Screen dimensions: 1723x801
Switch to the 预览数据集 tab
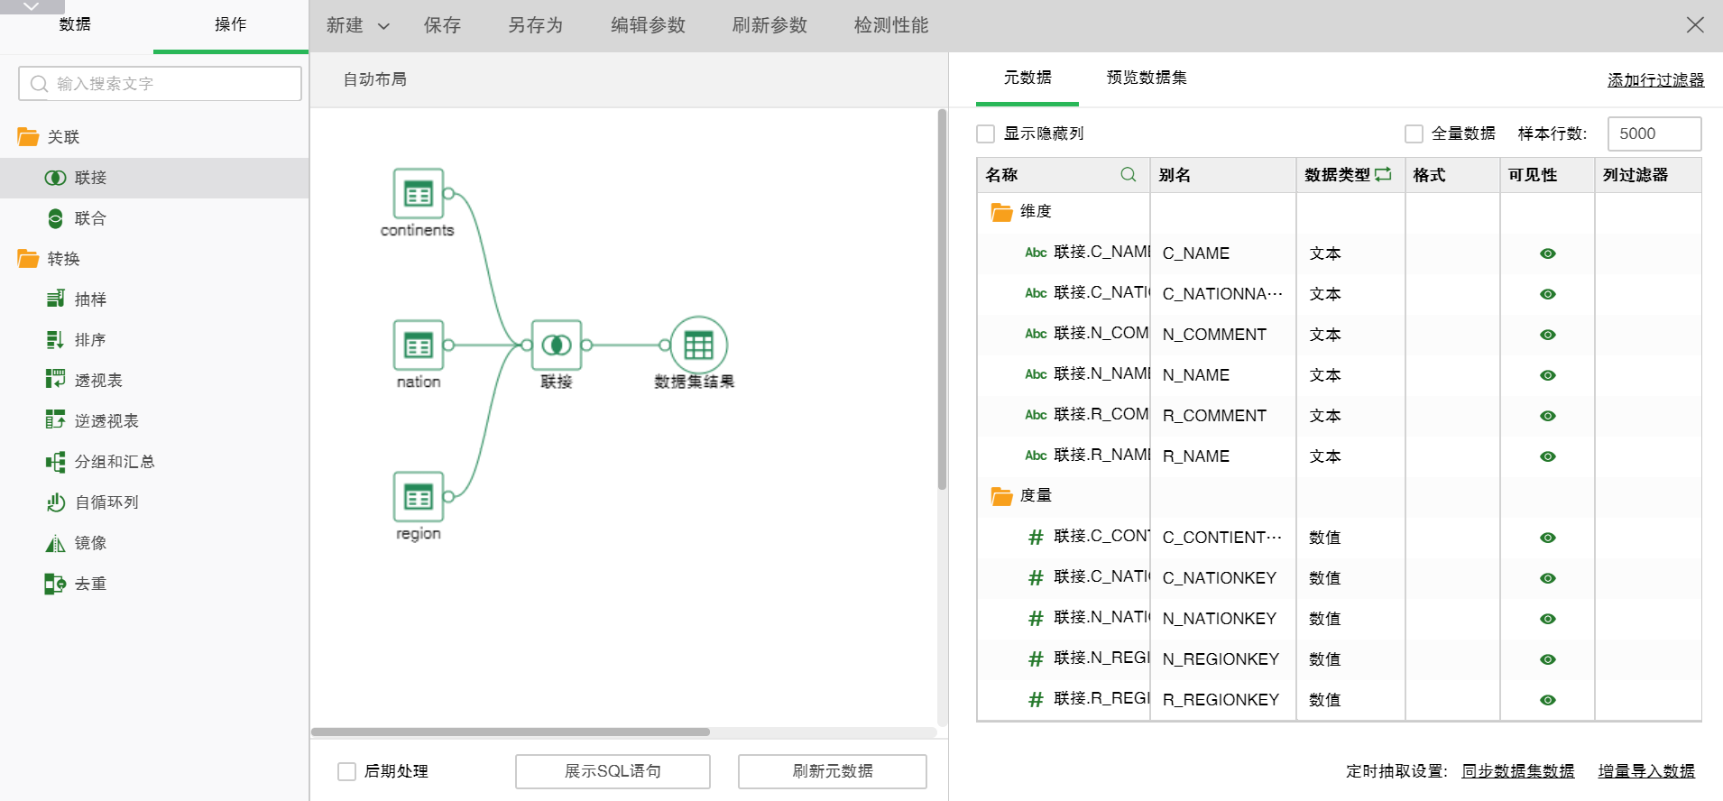(x=1146, y=78)
